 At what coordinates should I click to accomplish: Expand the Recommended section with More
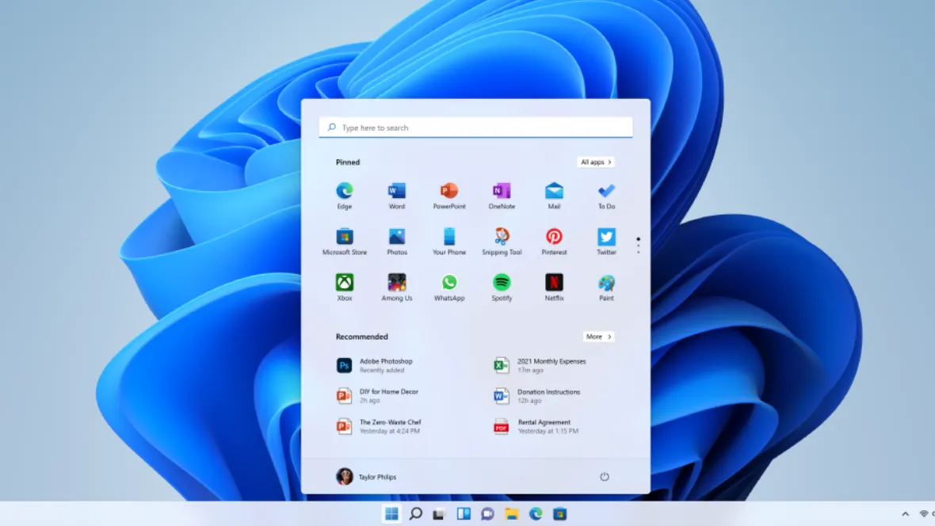point(598,336)
